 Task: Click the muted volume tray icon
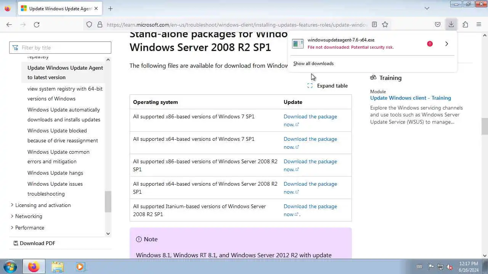click(450, 267)
